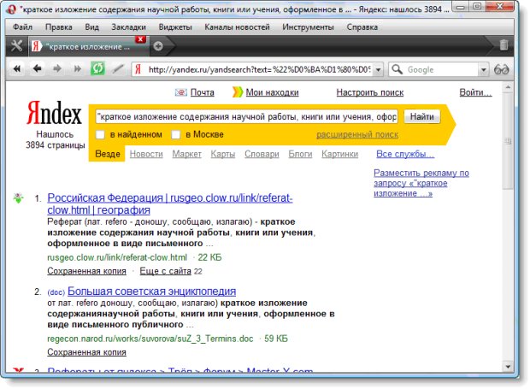Switch to Новости search category
Viewport: 530px width, 389px height.
[x=146, y=154]
